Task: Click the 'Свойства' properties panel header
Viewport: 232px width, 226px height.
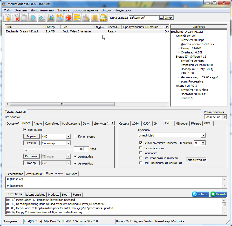Action: tap(199, 27)
